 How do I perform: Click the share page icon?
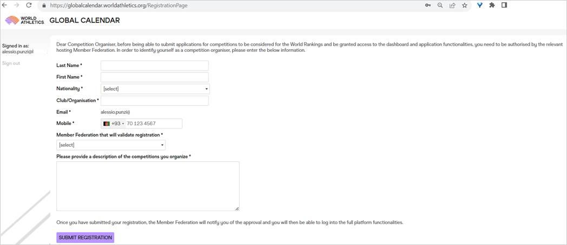tap(452, 5)
